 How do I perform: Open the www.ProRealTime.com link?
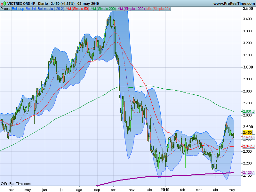pos(234,4)
